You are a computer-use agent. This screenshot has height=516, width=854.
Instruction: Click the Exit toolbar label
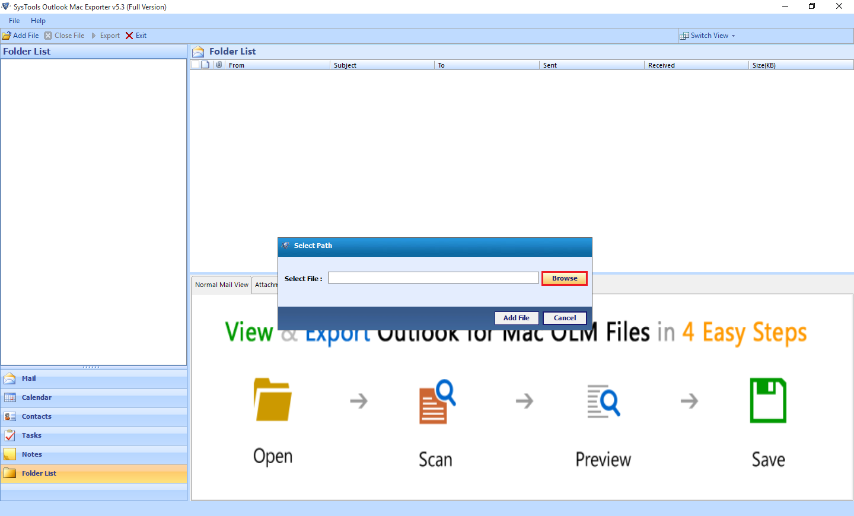pos(141,36)
